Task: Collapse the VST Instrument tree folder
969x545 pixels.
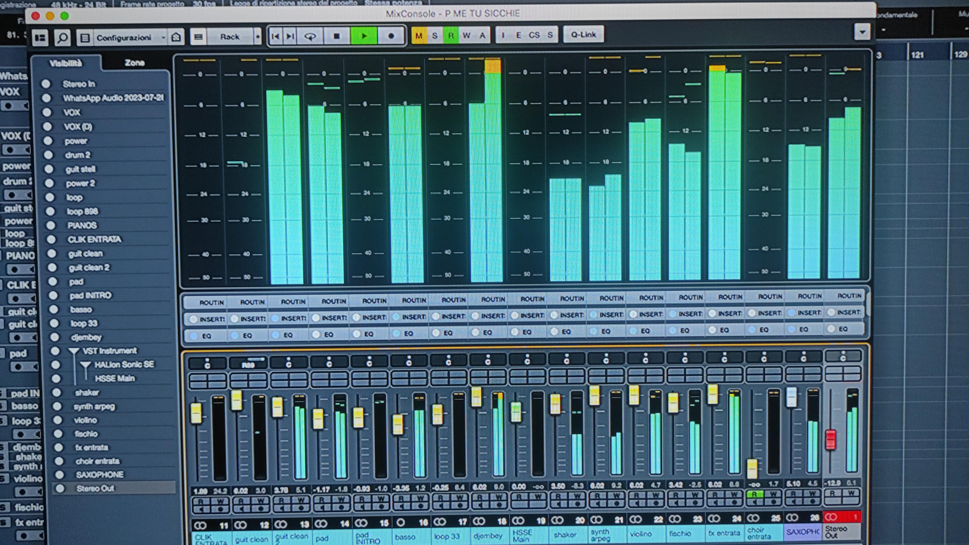Action: [x=74, y=351]
